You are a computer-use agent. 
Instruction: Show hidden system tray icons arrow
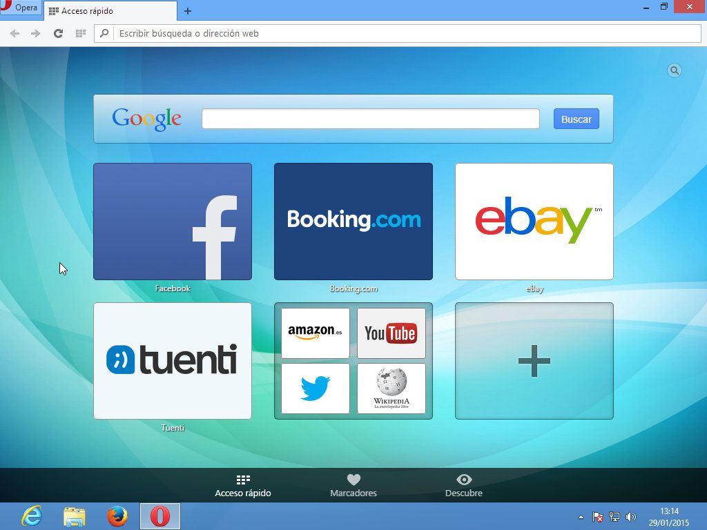pyautogui.click(x=581, y=517)
